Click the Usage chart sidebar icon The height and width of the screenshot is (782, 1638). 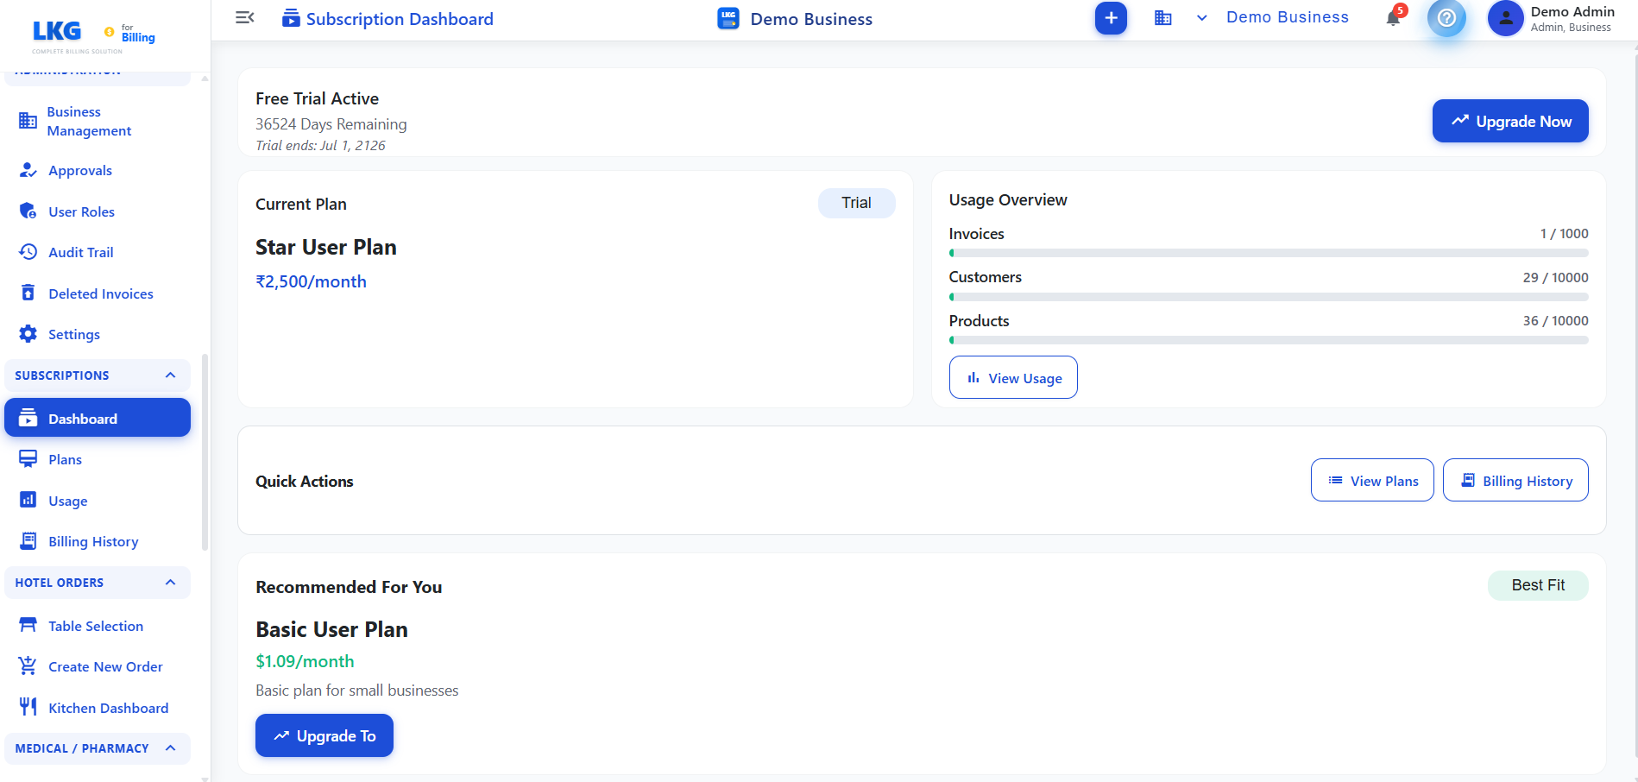(28, 501)
